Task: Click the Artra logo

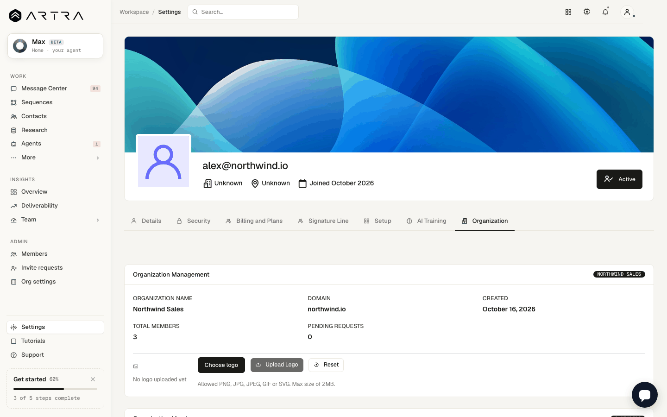Action: pyautogui.click(x=46, y=16)
